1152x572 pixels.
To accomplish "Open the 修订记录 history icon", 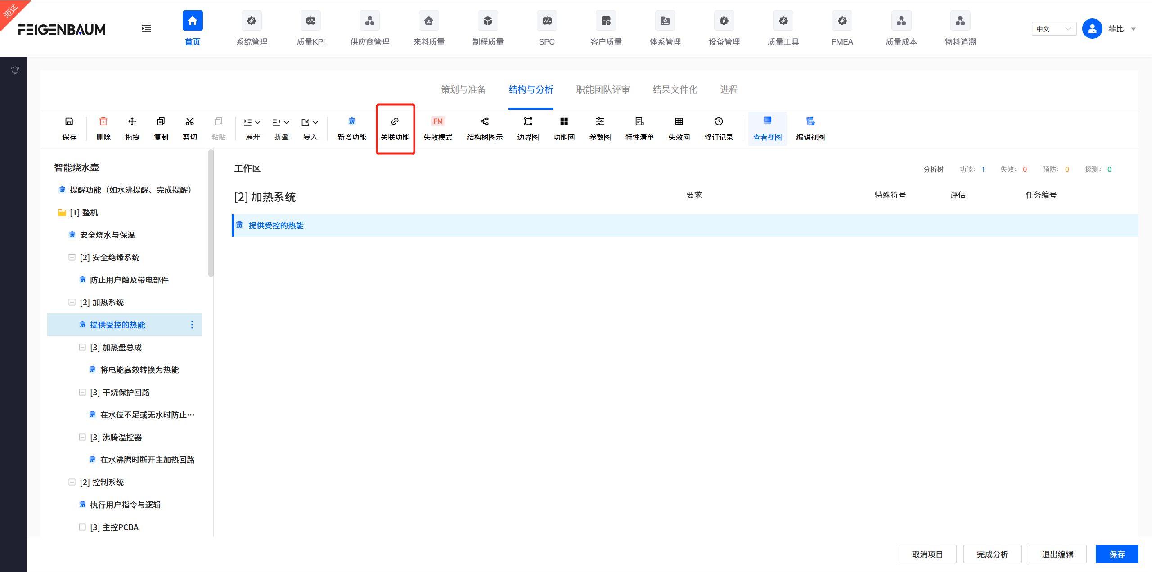I will pos(718,121).
